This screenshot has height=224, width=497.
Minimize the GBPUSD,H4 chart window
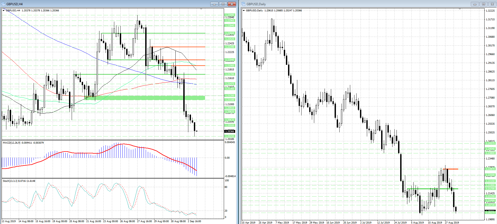coord(214,4)
